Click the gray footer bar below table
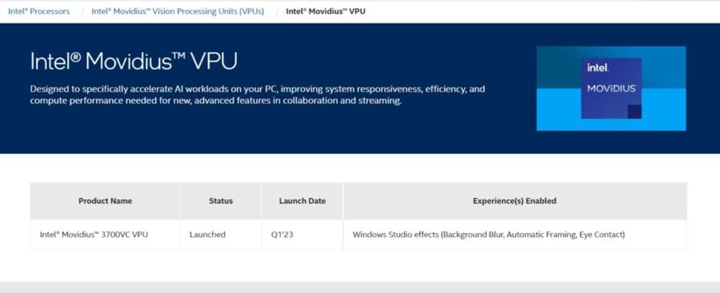The height and width of the screenshot is (293, 720). (360, 287)
